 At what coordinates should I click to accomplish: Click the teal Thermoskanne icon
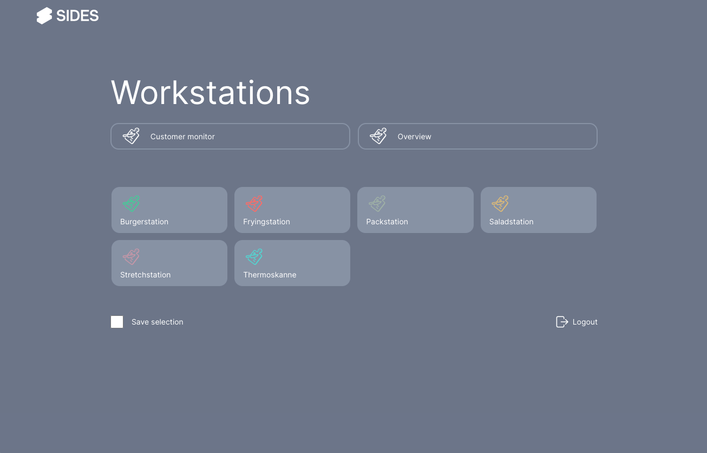click(x=254, y=257)
